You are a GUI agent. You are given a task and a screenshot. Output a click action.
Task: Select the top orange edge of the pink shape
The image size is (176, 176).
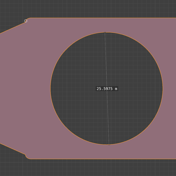point(102,18)
